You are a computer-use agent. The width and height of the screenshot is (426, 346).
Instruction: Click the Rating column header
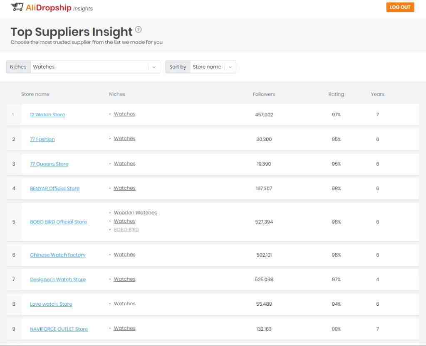click(336, 94)
